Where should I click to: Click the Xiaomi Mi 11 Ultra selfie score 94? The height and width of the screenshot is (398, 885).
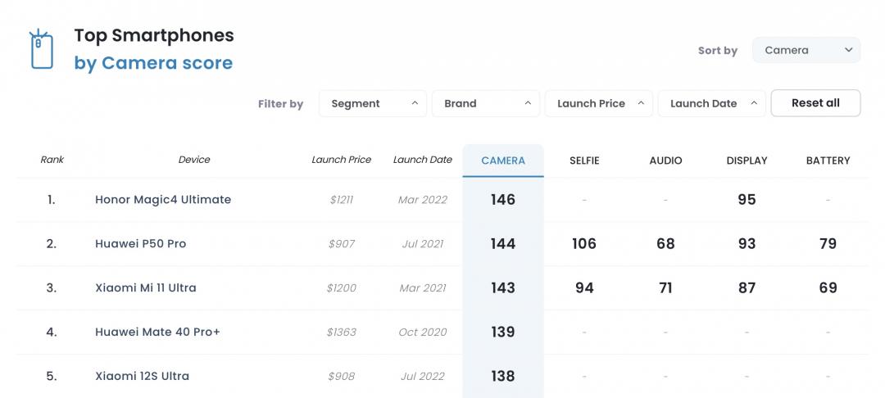click(x=584, y=288)
